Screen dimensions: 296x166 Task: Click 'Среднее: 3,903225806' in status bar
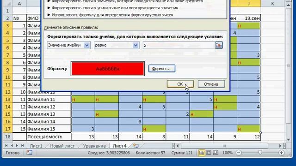[109, 153]
